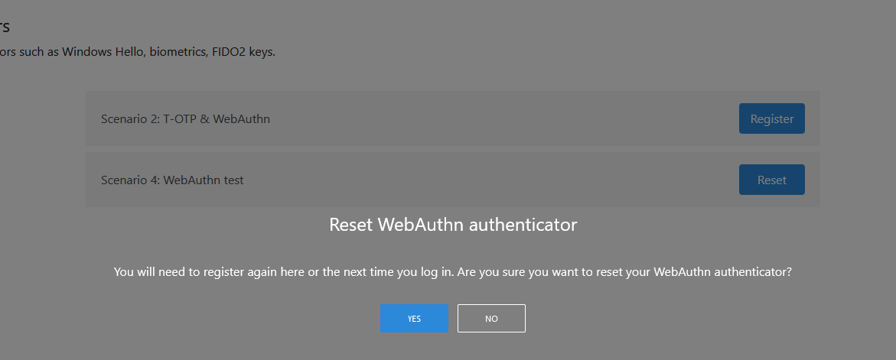Click 'WebAuthn test' text in Scenario 4
896x360 pixels.
204,180
